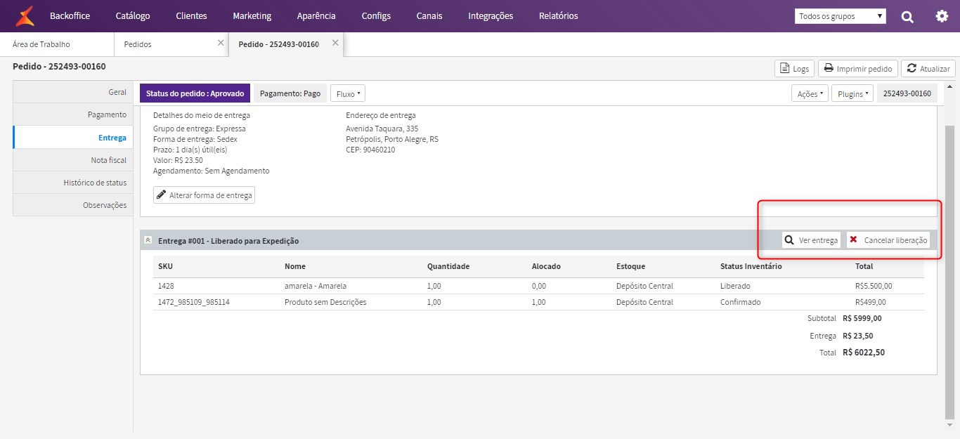Image resolution: width=960 pixels, height=439 pixels.
Task: Open the Canais menu
Action: (x=429, y=15)
